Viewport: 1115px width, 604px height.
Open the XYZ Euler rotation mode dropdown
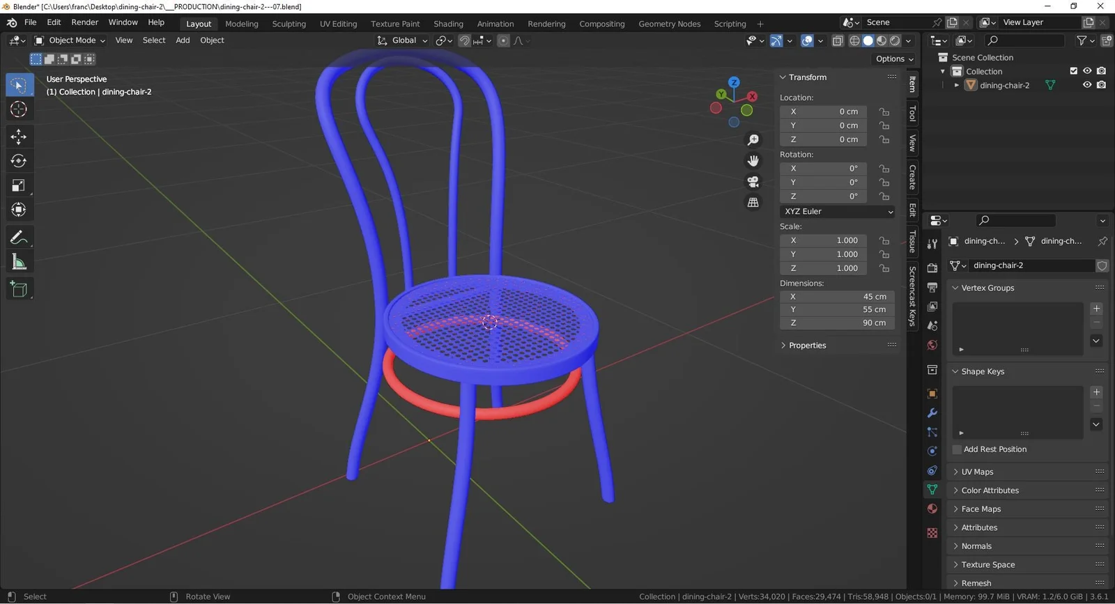point(838,211)
